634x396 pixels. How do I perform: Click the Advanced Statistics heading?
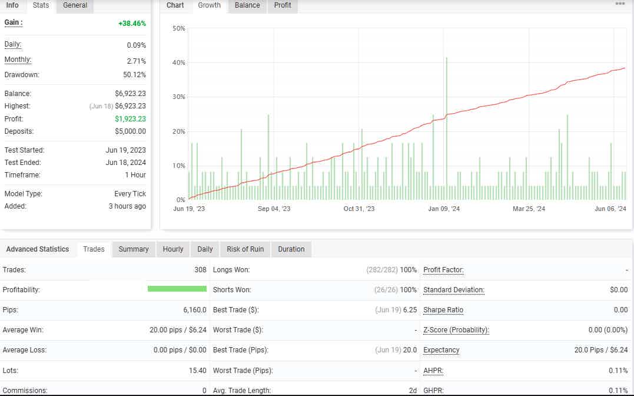tap(38, 249)
